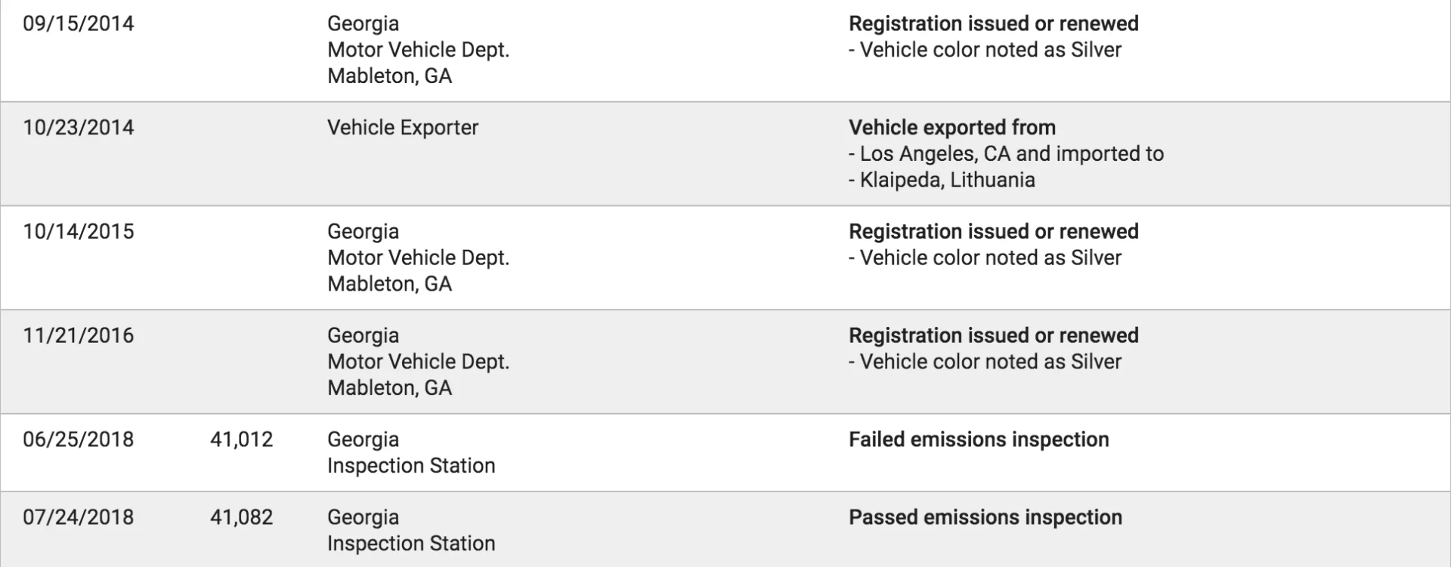Select 'Registration issued or renewed' for 09/15/2014

[x=994, y=23]
